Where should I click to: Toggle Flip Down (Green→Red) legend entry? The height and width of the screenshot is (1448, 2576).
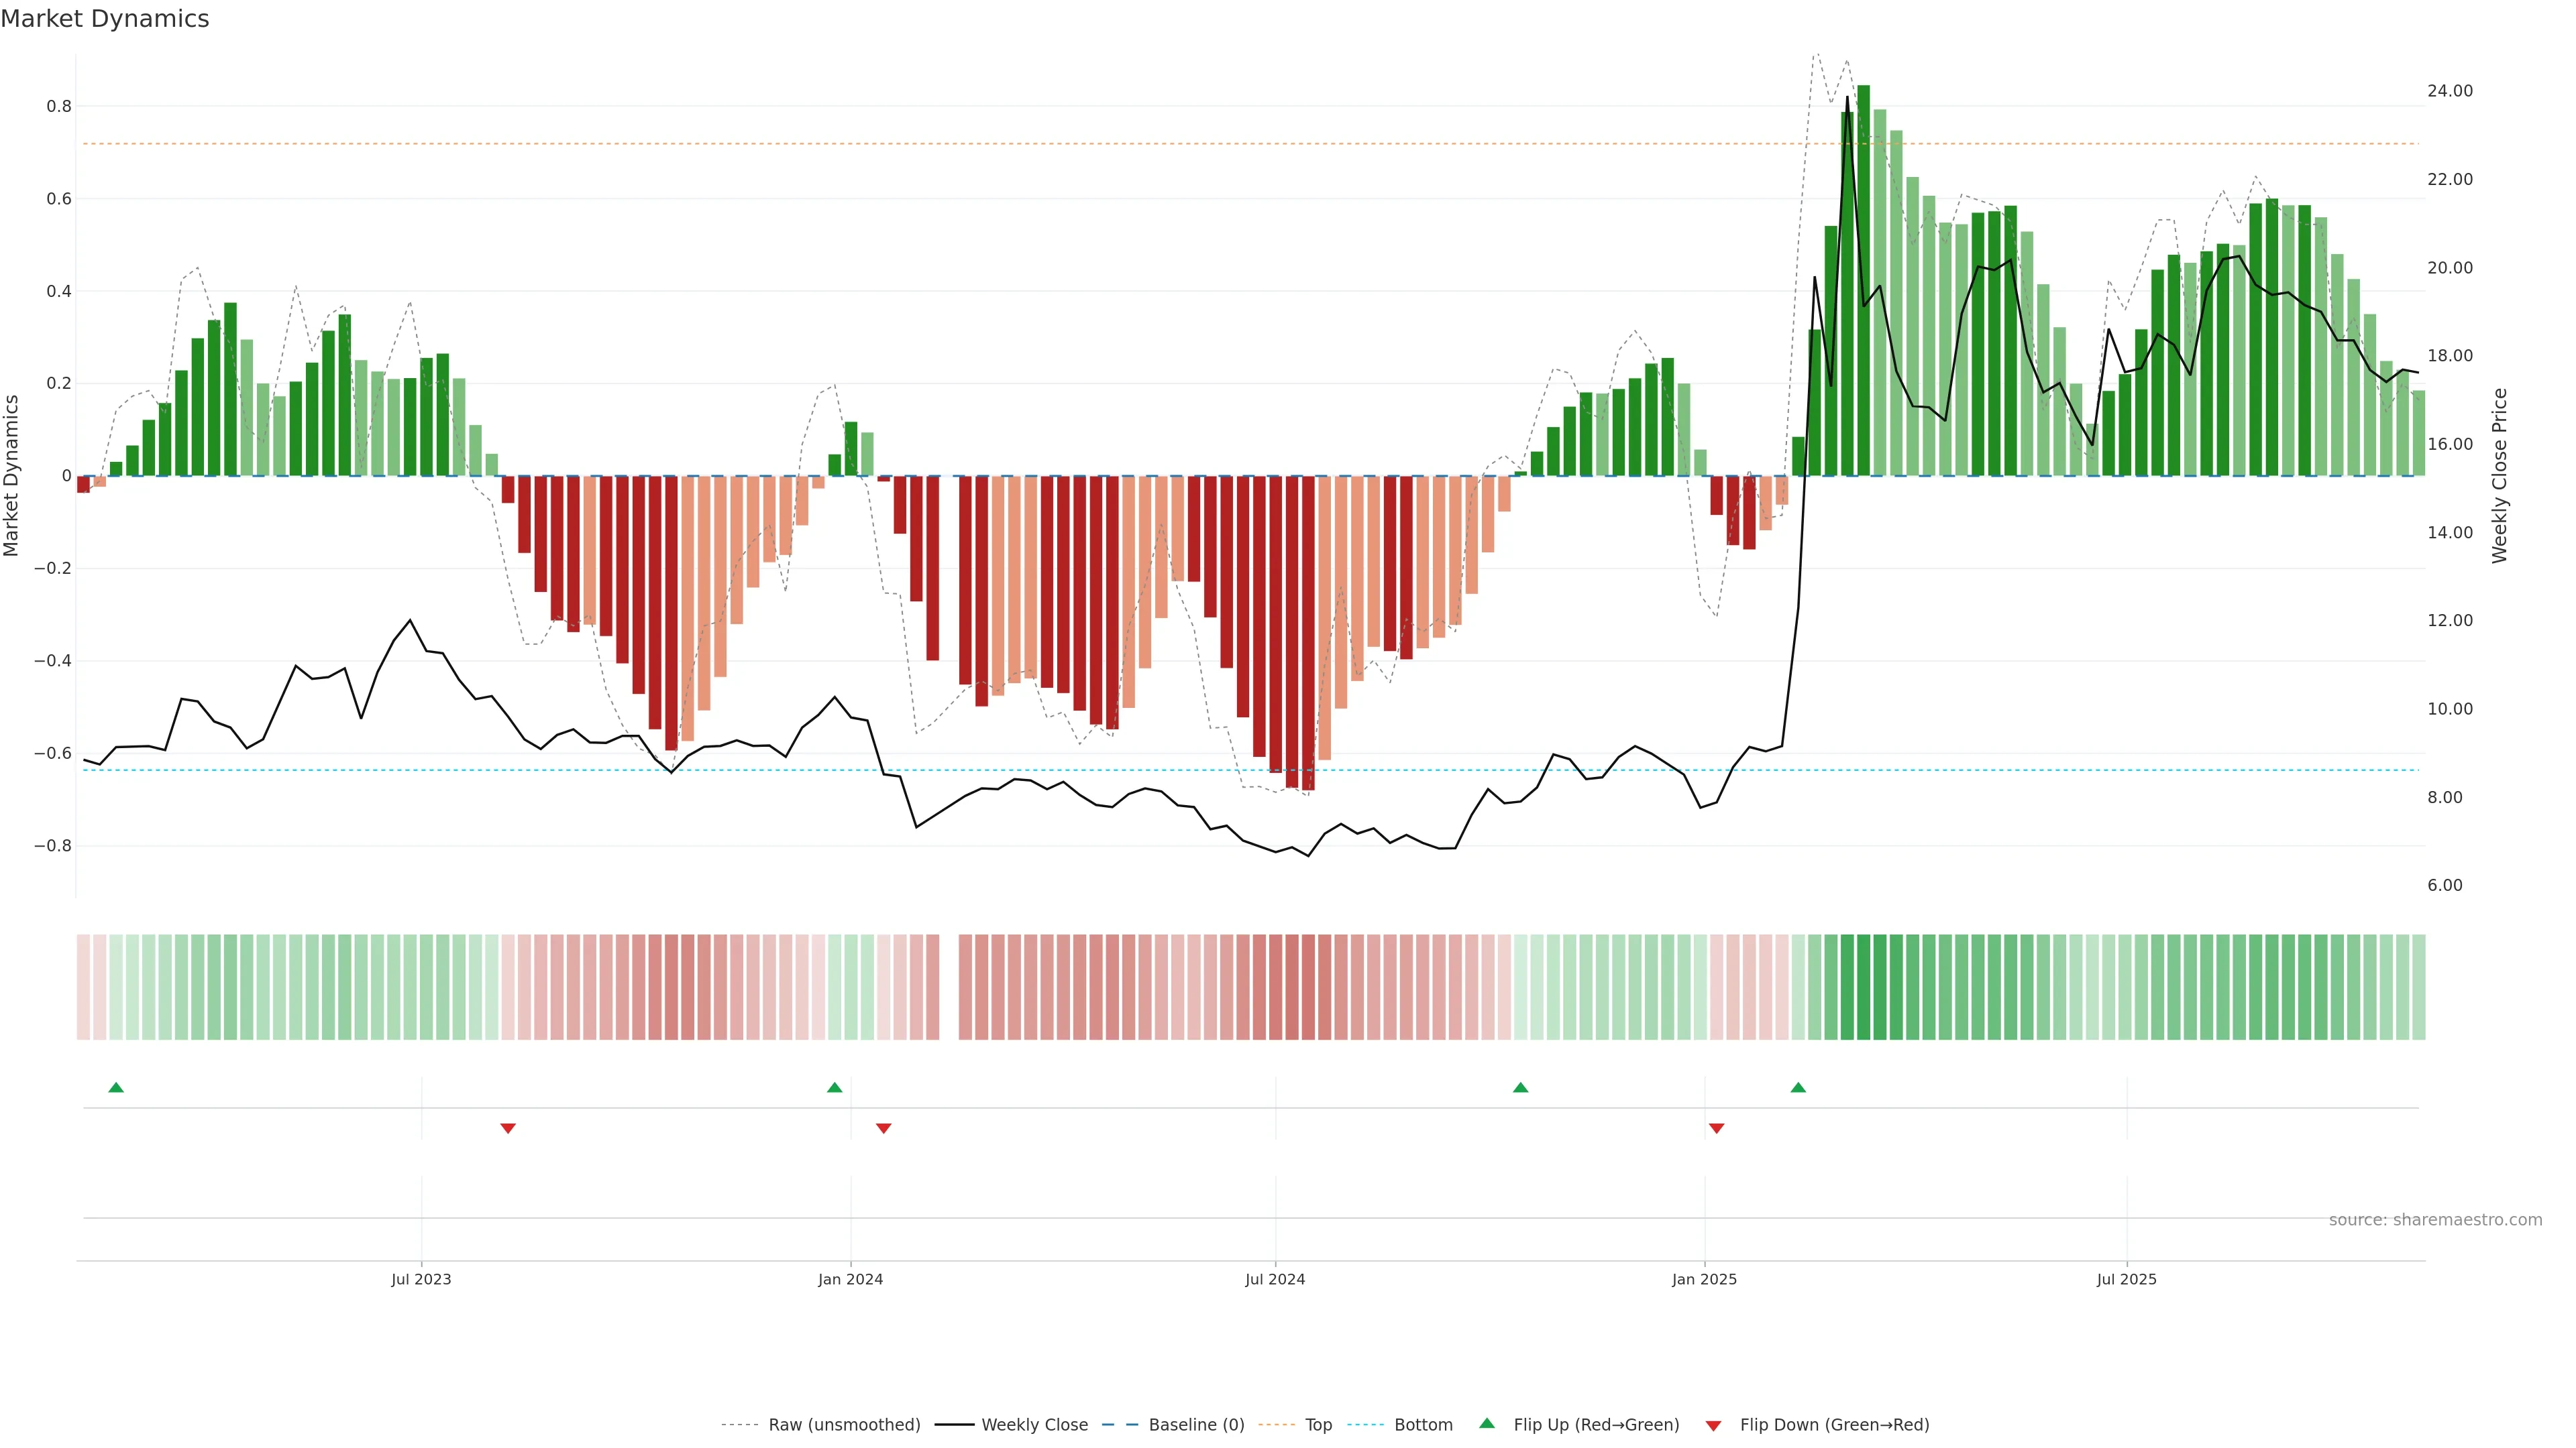click(x=1834, y=1425)
